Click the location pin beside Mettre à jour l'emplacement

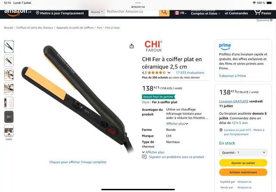pyautogui.click(x=38, y=13)
